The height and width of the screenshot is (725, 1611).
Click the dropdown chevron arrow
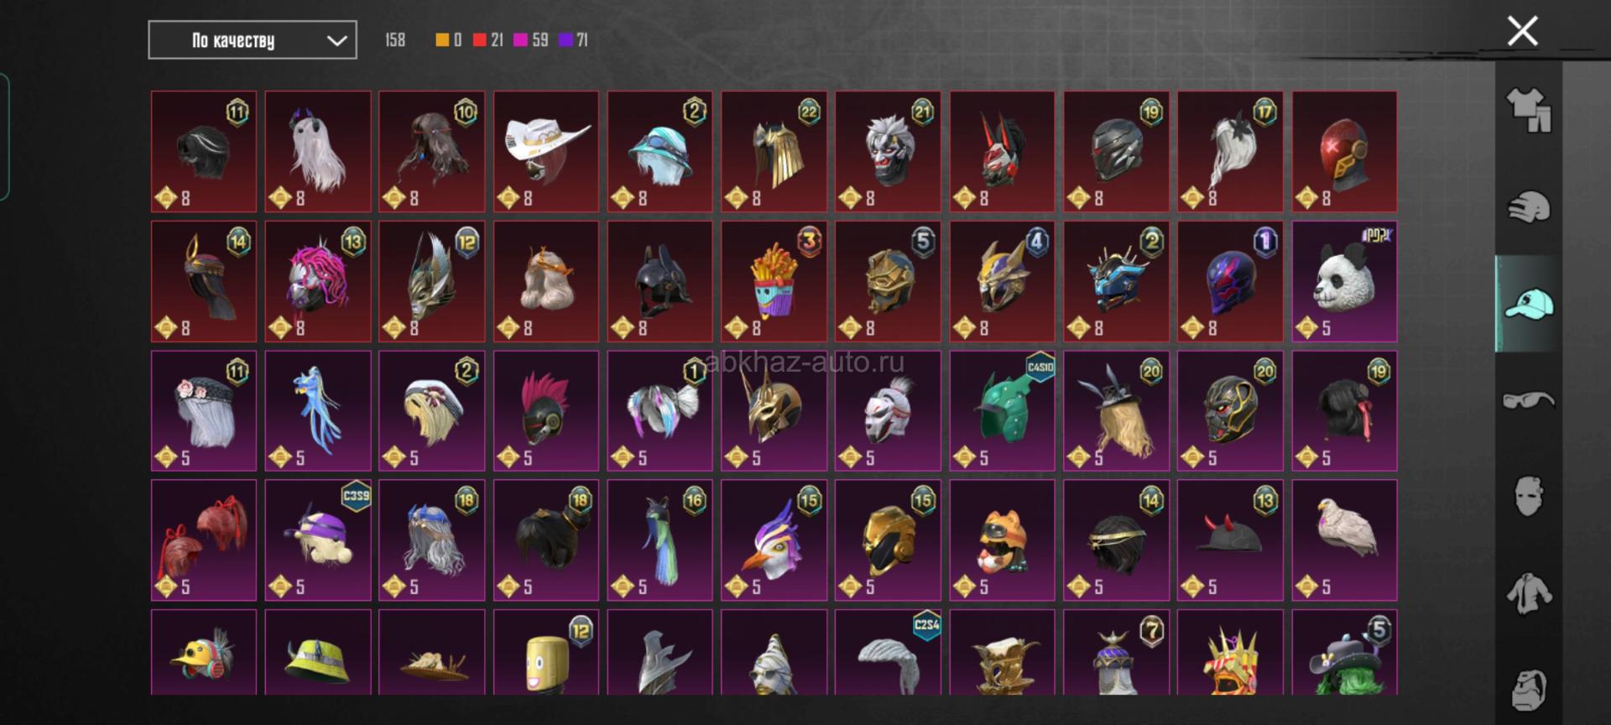click(336, 41)
